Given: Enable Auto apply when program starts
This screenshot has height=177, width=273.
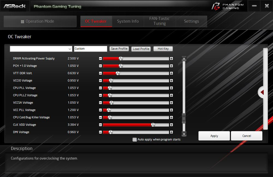Looking at the screenshot, I should [x=135, y=139].
